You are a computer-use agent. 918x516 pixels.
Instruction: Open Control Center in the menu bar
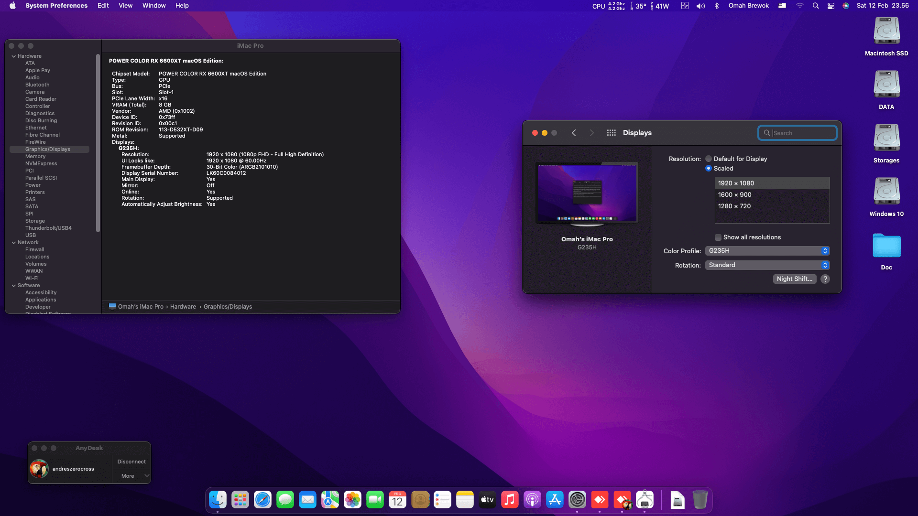(x=831, y=6)
